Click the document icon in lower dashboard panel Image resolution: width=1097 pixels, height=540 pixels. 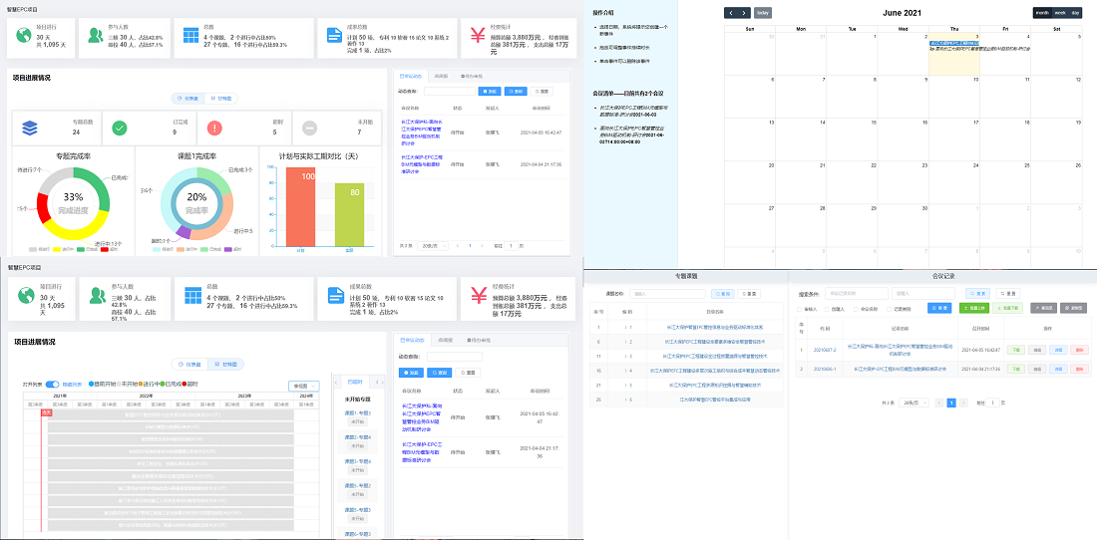(336, 296)
